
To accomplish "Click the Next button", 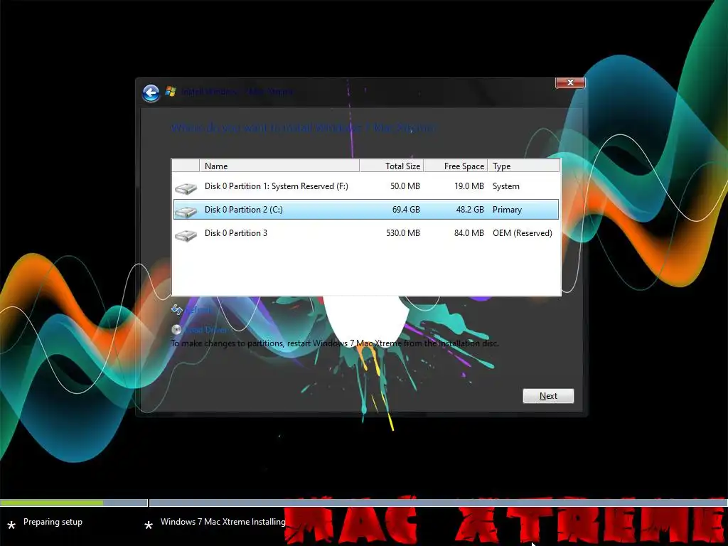I will [x=548, y=396].
